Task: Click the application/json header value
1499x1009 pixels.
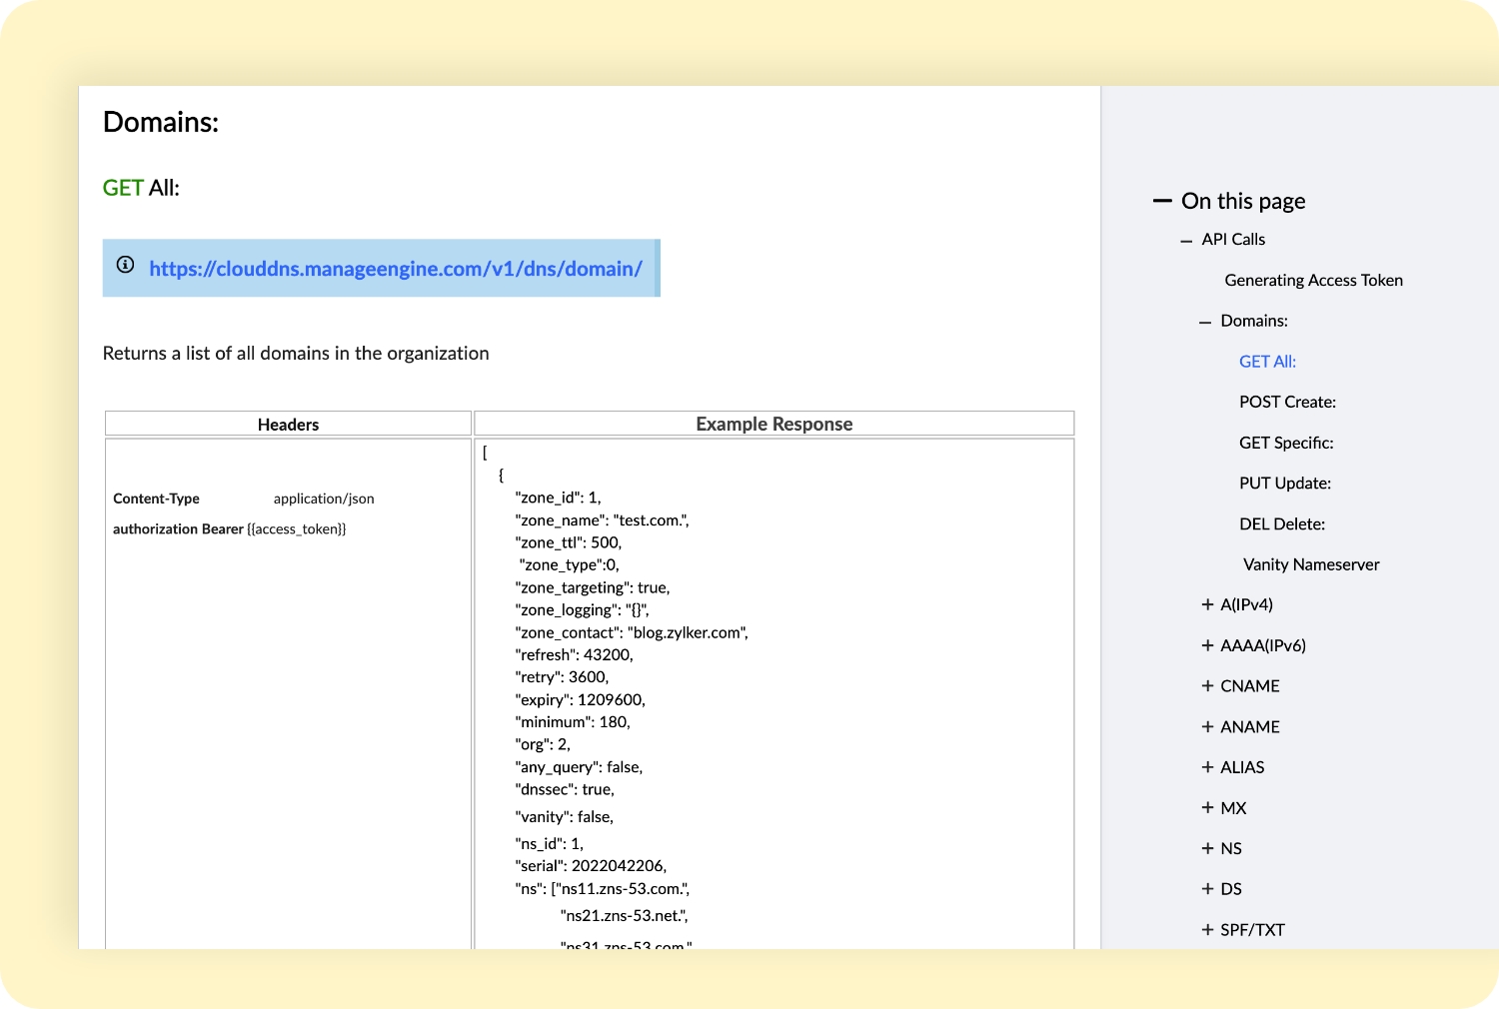Action: click(x=324, y=499)
